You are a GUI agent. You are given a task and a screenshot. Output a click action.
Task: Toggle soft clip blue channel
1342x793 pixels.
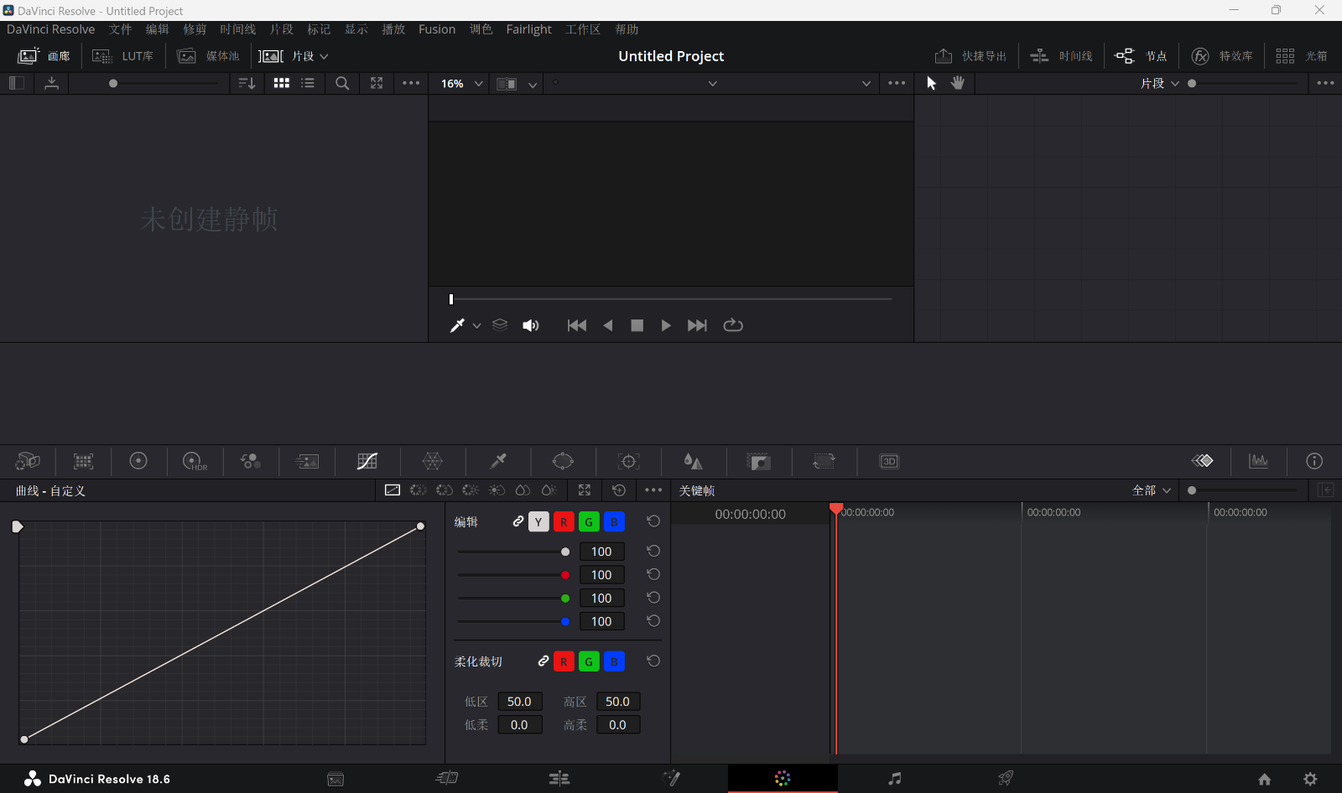point(614,661)
